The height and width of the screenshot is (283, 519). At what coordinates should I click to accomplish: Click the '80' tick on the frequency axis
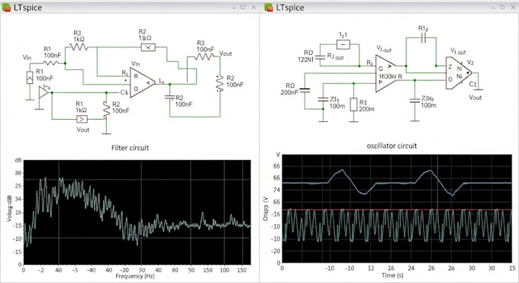coord(175,270)
